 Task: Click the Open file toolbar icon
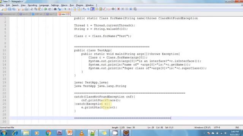5,9
